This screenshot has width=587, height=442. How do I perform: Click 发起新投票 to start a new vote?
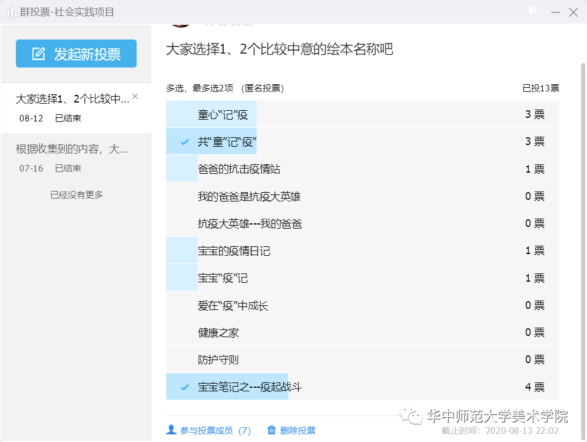point(77,54)
